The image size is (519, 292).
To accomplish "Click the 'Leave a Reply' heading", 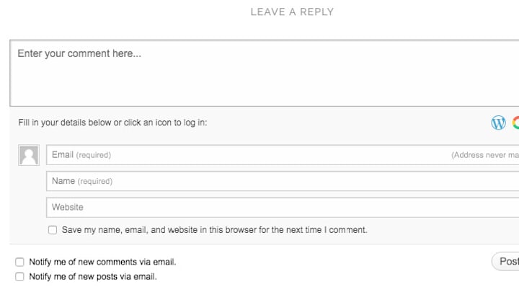I will (292, 12).
